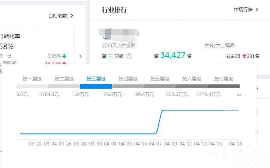Open the 市场行情 link
This screenshot has height=168, width=270.
point(243,10)
